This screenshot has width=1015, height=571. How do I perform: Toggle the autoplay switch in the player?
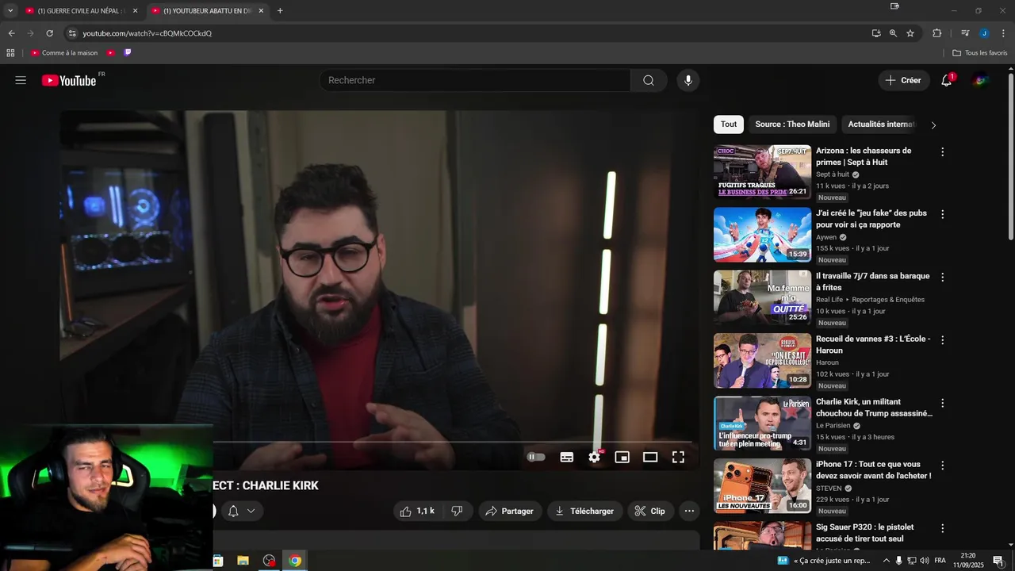point(536,457)
